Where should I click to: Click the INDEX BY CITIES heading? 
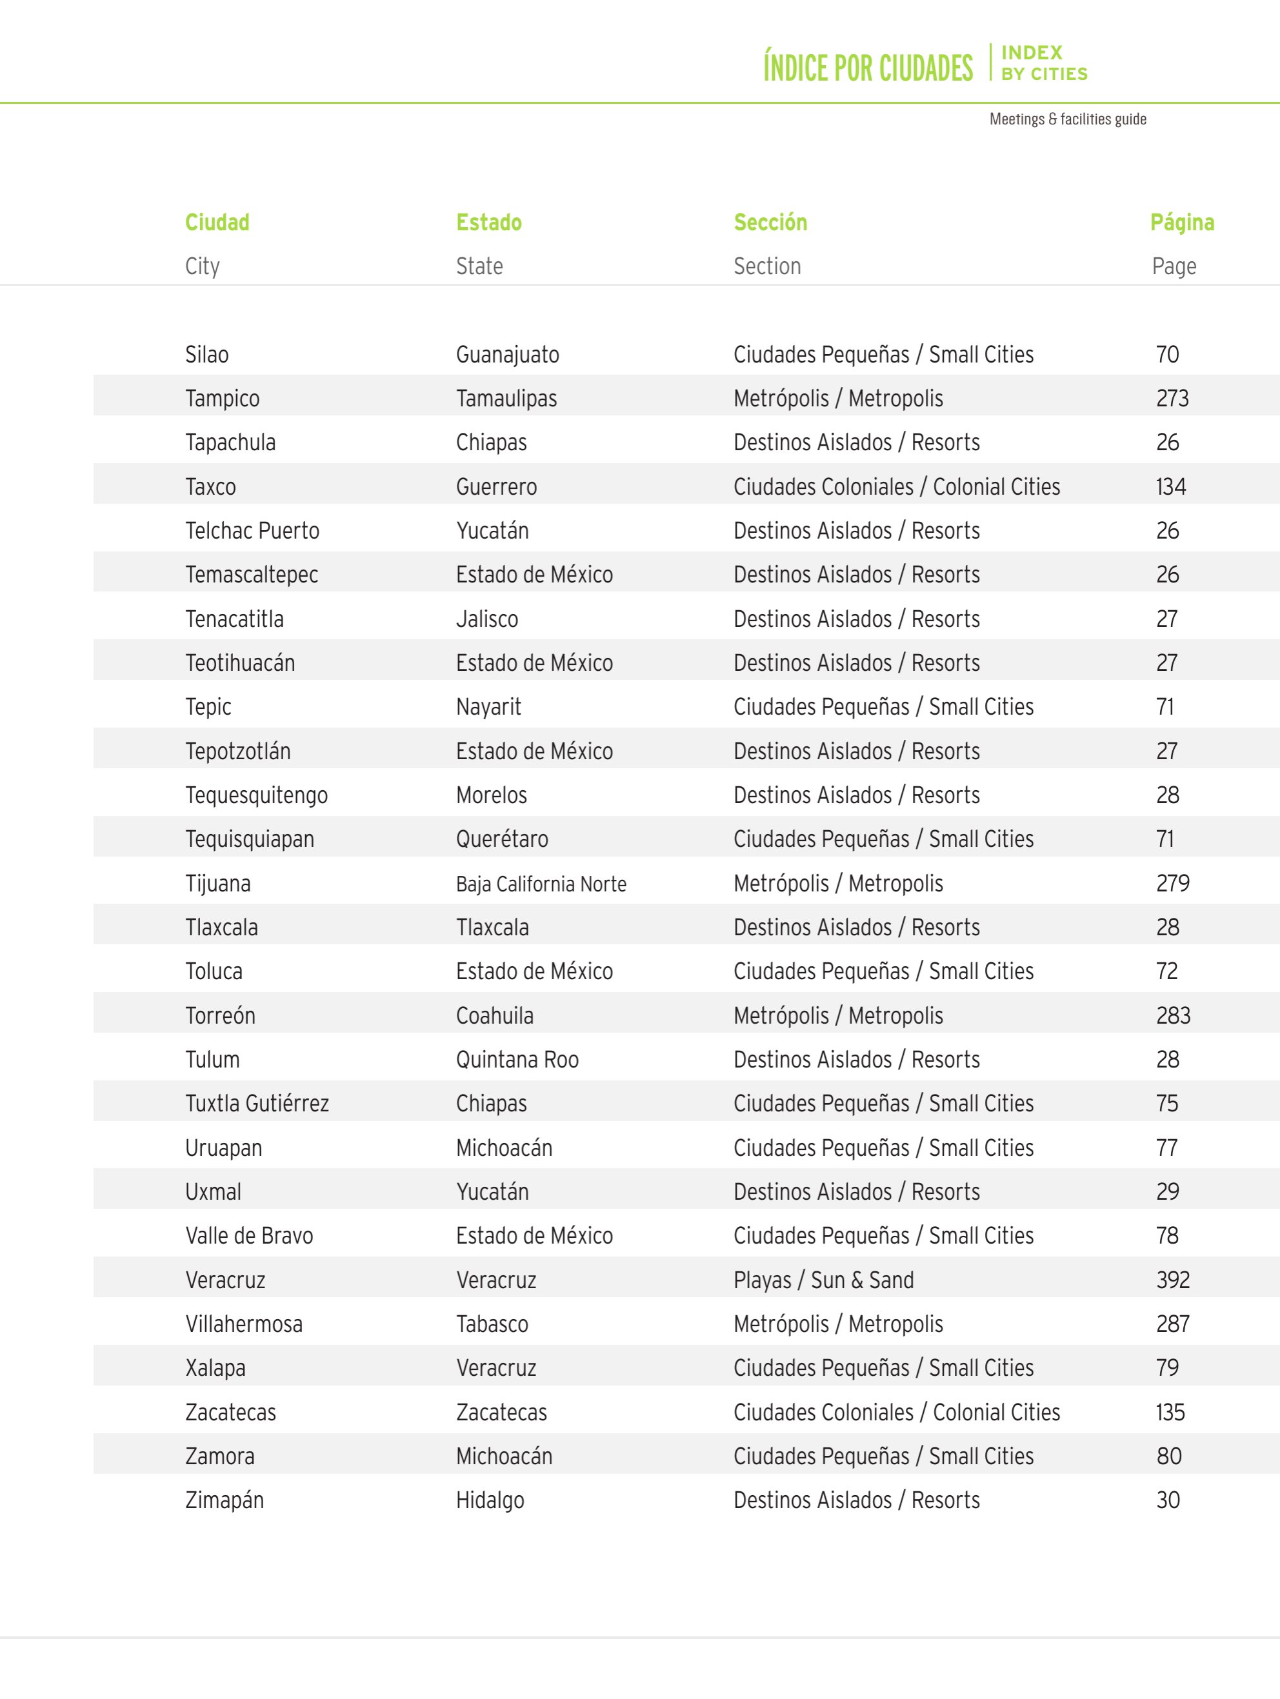point(1044,63)
